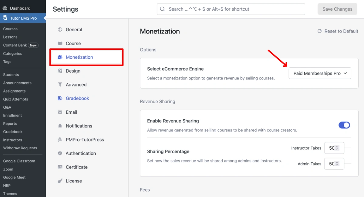Open the License key icon
Viewport: 364px width, 197px height.
click(x=60, y=181)
